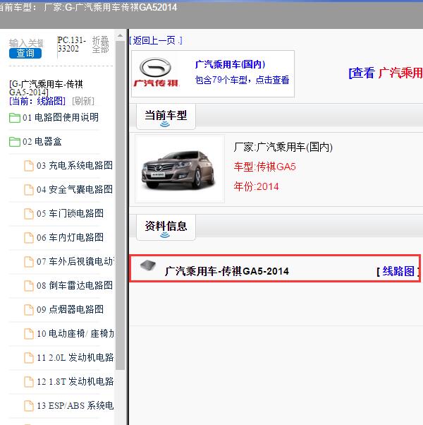Open 03 充电系统电路图
Viewport: 423px width, 425px height.
pyautogui.click(x=75, y=166)
